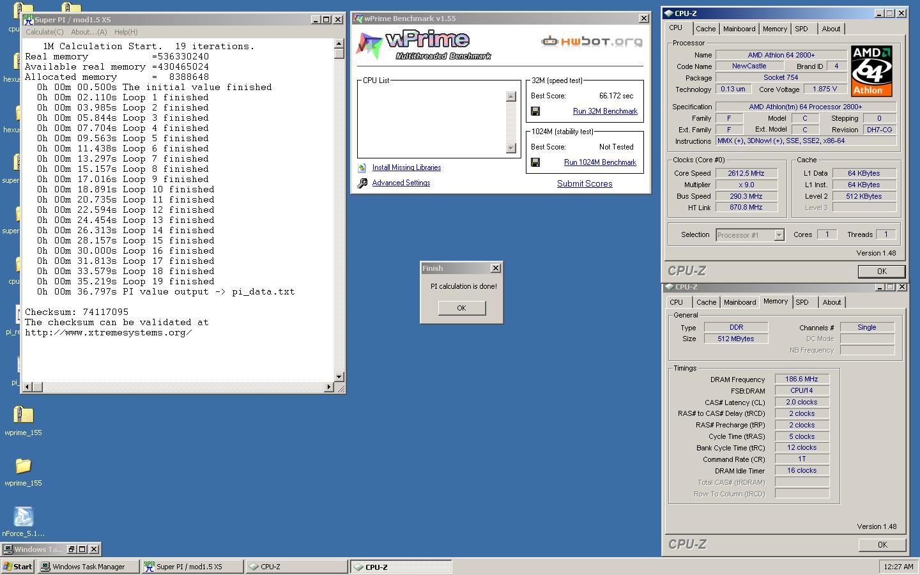Viewport: 920px width, 575px height.
Task: Open the Advanced Settings link in wPrime
Action: coord(401,183)
